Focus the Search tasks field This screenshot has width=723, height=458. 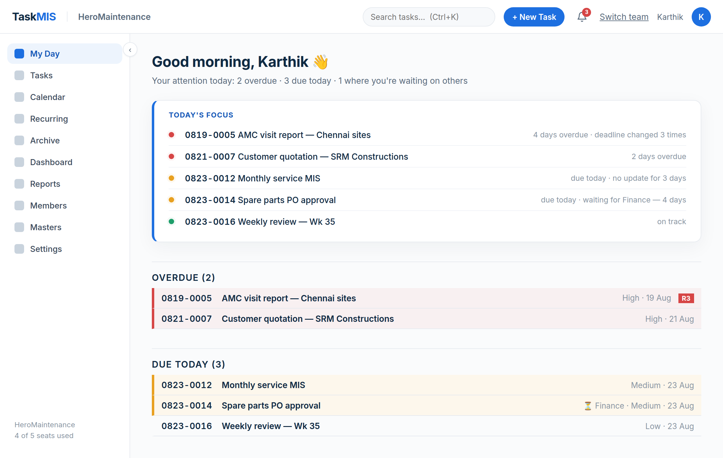(429, 17)
